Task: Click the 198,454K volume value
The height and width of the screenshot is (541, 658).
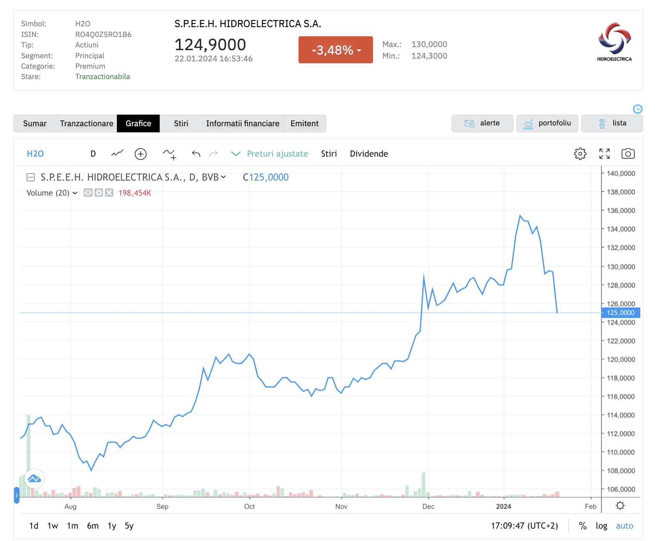Action: tap(135, 193)
